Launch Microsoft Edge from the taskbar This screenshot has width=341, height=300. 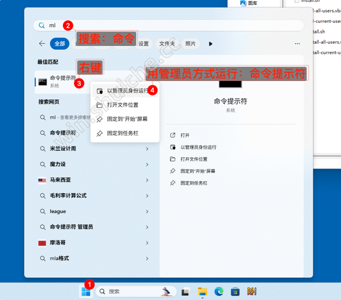[219, 292]
